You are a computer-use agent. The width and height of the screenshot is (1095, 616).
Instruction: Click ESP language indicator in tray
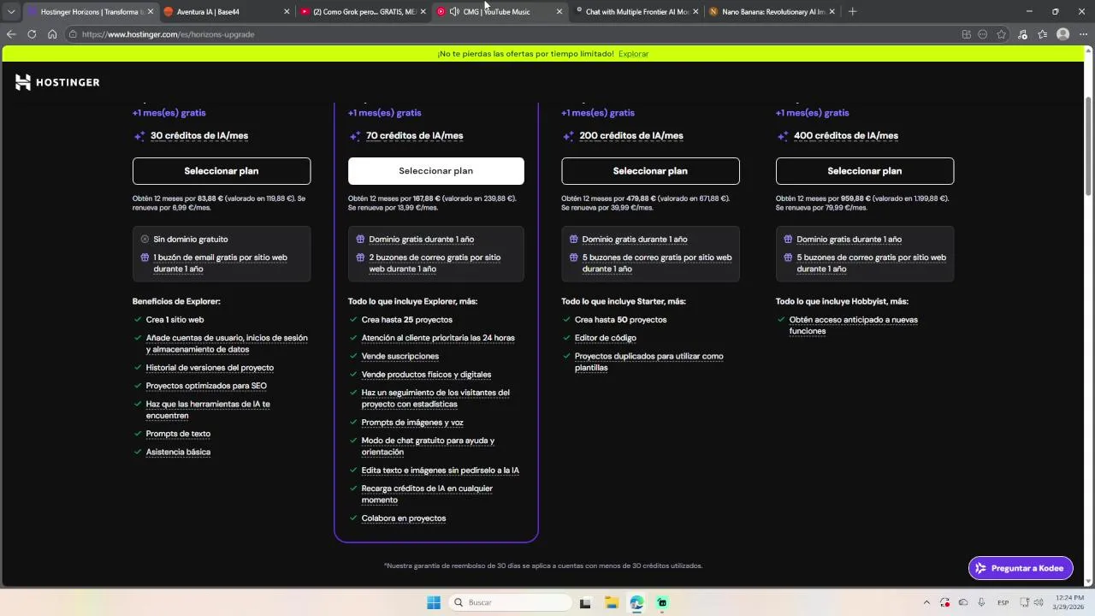coord(1003,602)
